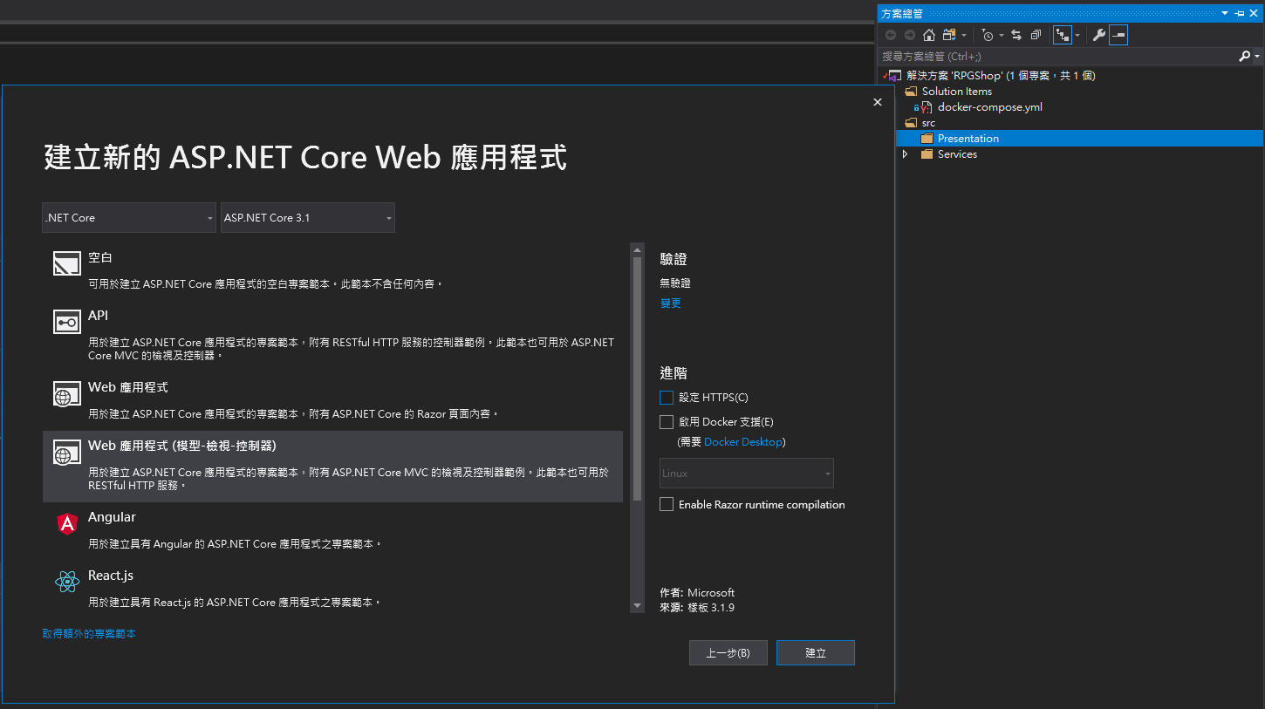Image resolution: width=1265 pixels, height=709 pixels.
Task: Close the new ASP.NET Core web app dialog
Action: pyautogui.click(x=878, y=102)
